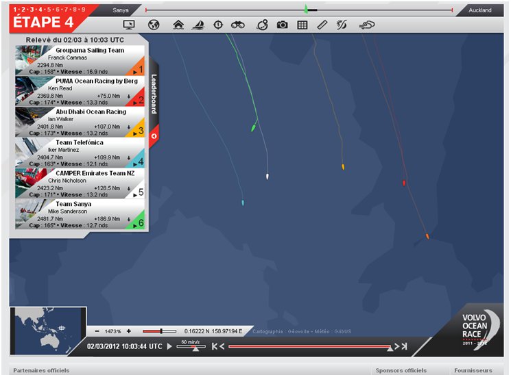Adjust the red zoom level slider
The height and width of the screenshot is (375, 511).
160,331
